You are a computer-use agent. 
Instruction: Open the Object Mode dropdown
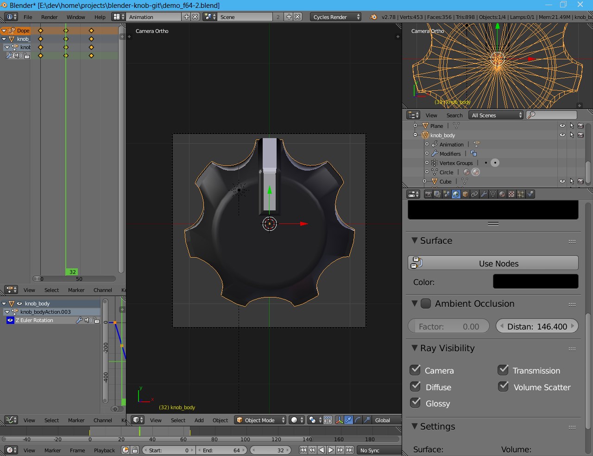pos(260,420)
